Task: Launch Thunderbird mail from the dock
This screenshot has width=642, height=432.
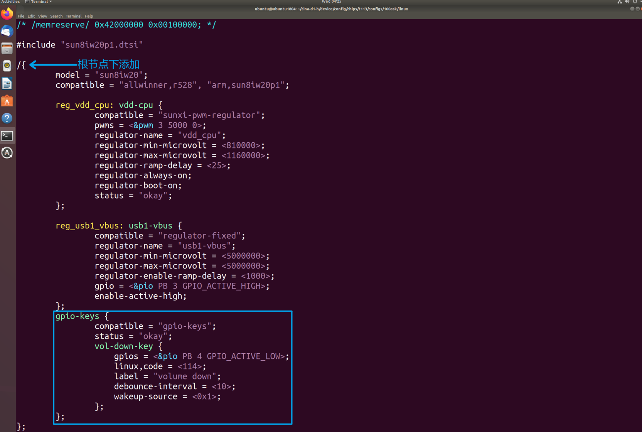Action: click(x=7, y=31)
